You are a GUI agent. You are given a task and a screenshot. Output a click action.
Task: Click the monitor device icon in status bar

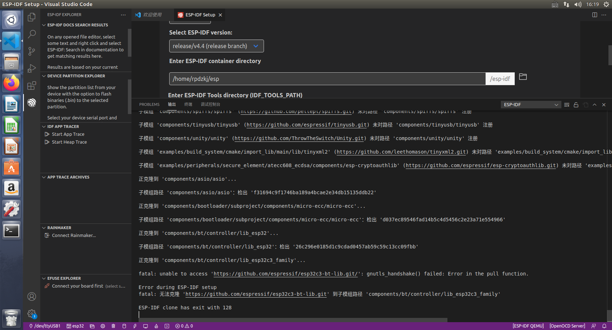(145, 326)
